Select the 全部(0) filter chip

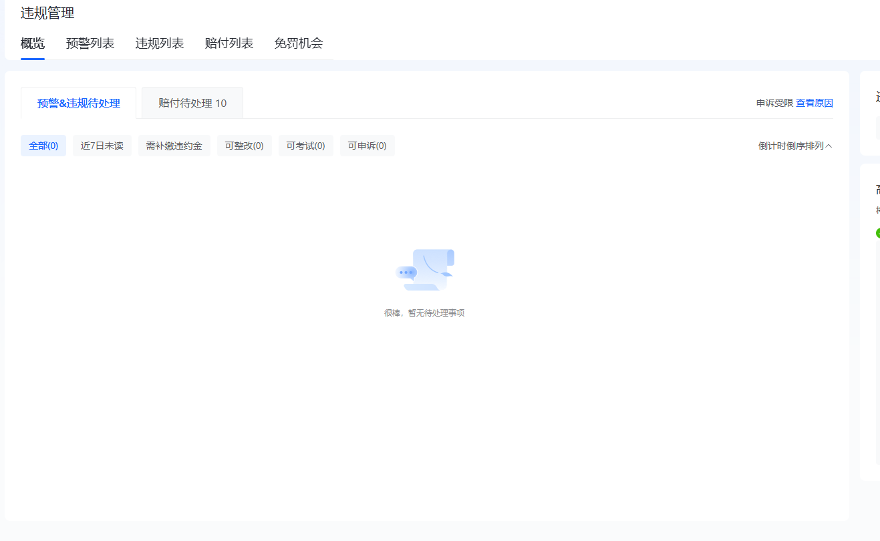click(43, 146)
